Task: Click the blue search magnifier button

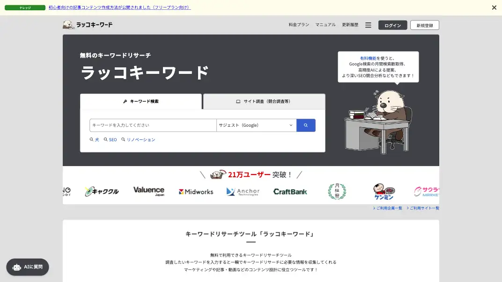Action: tap(306, 125)
